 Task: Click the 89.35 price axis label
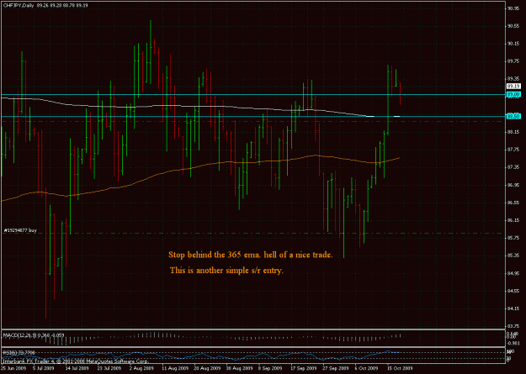(513, 79)
